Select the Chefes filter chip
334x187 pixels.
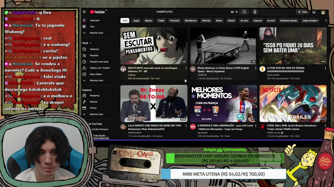(x=231, y=21)
